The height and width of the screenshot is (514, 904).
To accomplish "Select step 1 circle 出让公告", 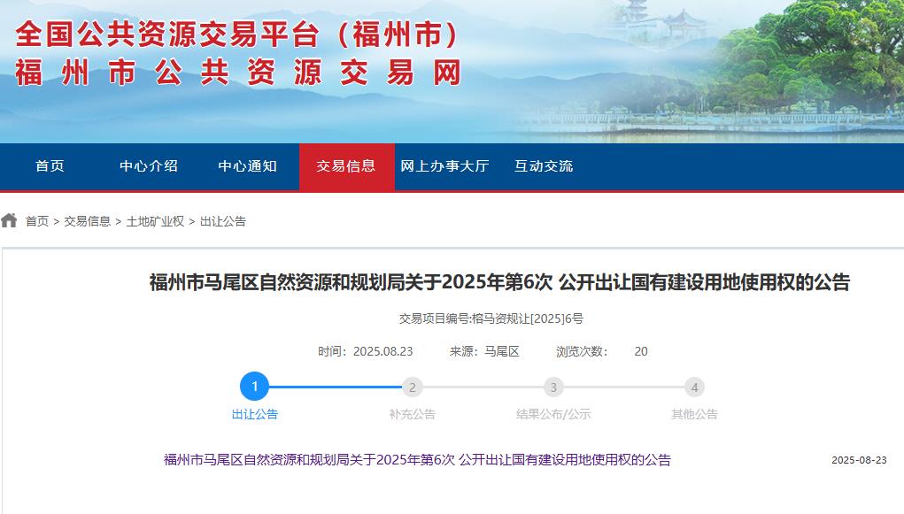I will [254, 386].
